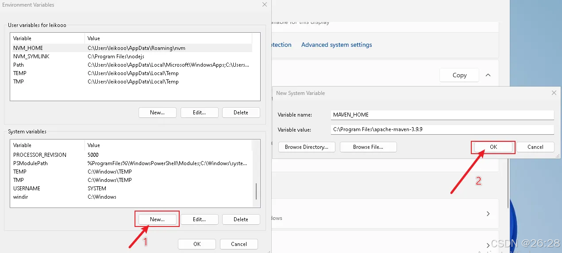Open Advanced system settings link
Viewport: 562px width, 253px height.
pyautogui.click(x=336, y=45)
